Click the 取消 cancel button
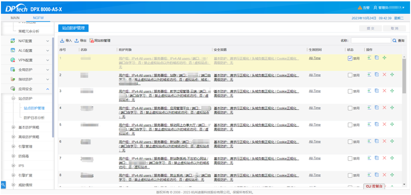This screenshot has height=195, width=411. click(394, 28)
